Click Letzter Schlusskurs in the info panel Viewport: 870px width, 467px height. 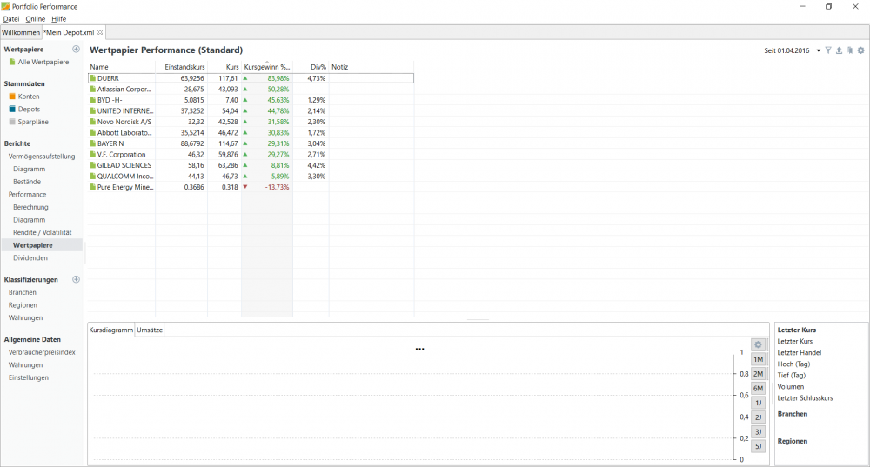pyautogui.click(x=805, y=398)
